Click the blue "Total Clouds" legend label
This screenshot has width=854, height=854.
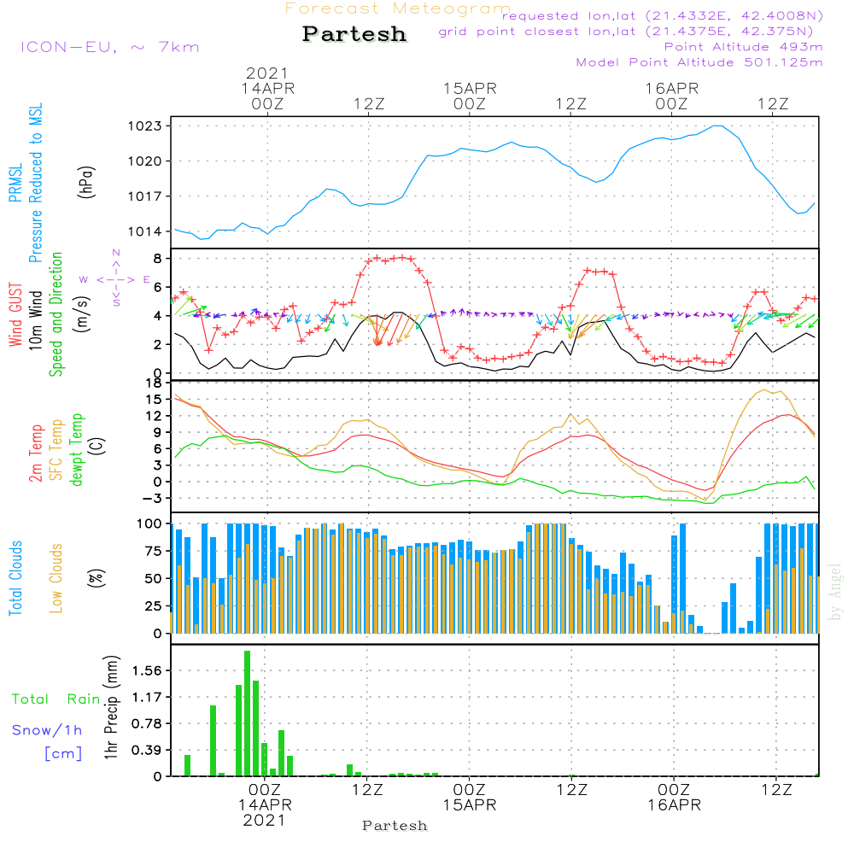click(x=15, y=578)
